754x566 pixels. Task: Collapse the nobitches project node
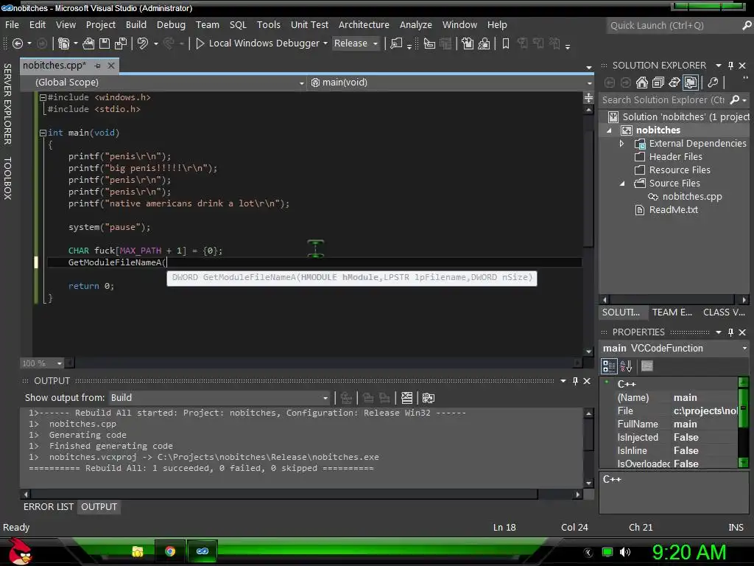609,130
